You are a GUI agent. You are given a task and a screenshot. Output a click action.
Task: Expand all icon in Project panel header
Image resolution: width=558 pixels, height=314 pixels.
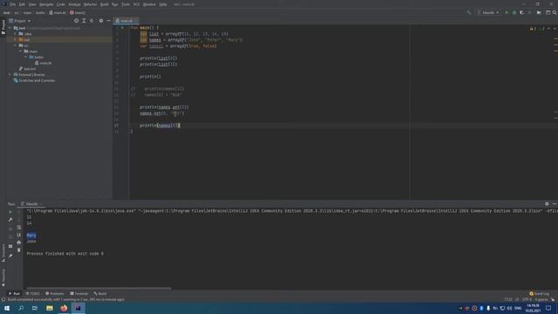(84, 21)
